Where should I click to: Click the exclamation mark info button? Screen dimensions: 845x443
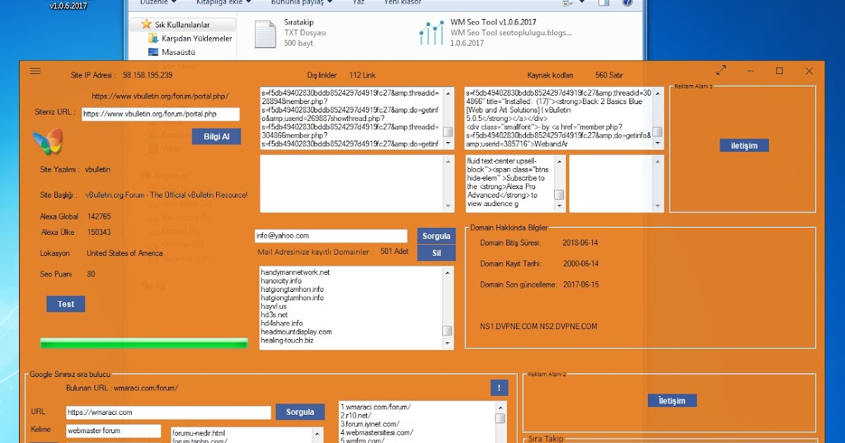[499, 387]
